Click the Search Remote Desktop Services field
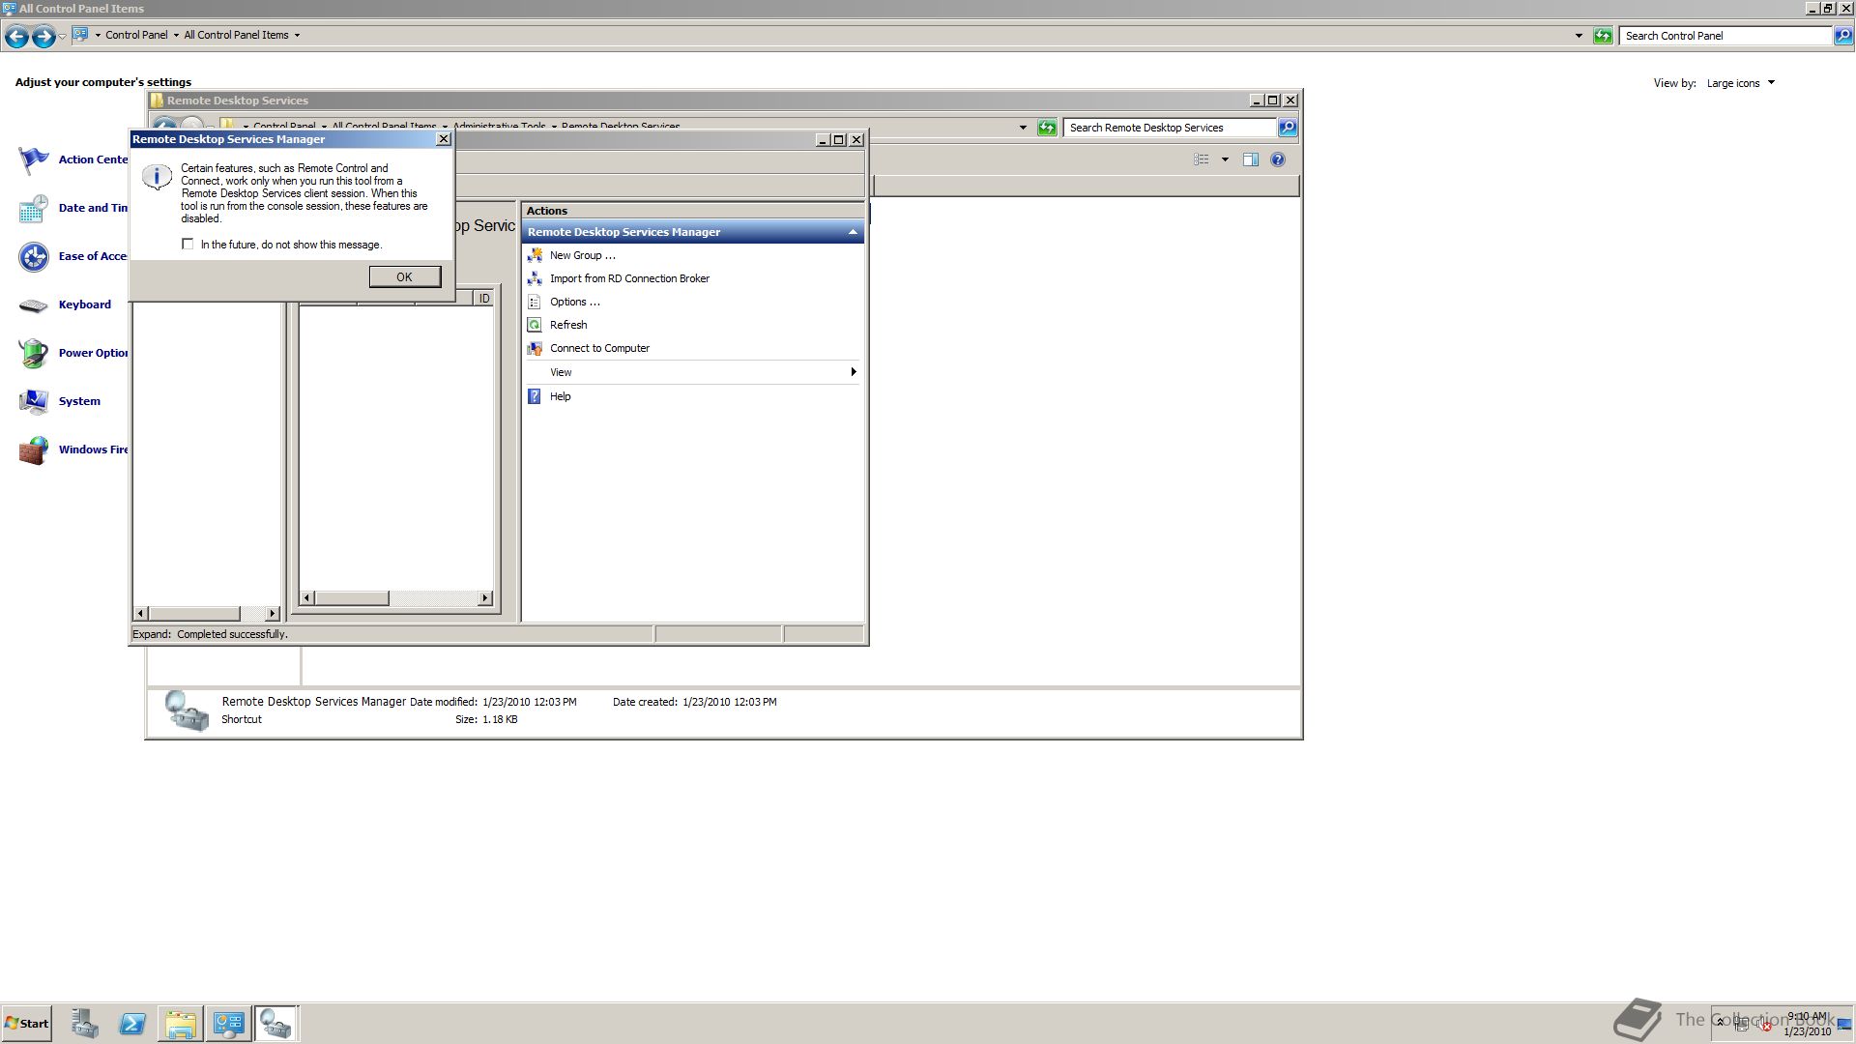This screenshot has height=1044, width=1856. pos(1170,128)
